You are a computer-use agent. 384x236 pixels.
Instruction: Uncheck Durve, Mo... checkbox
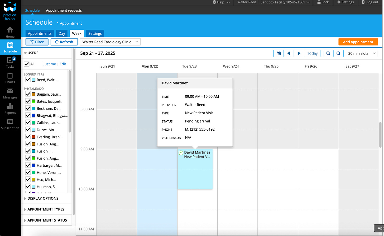[28, 130]
